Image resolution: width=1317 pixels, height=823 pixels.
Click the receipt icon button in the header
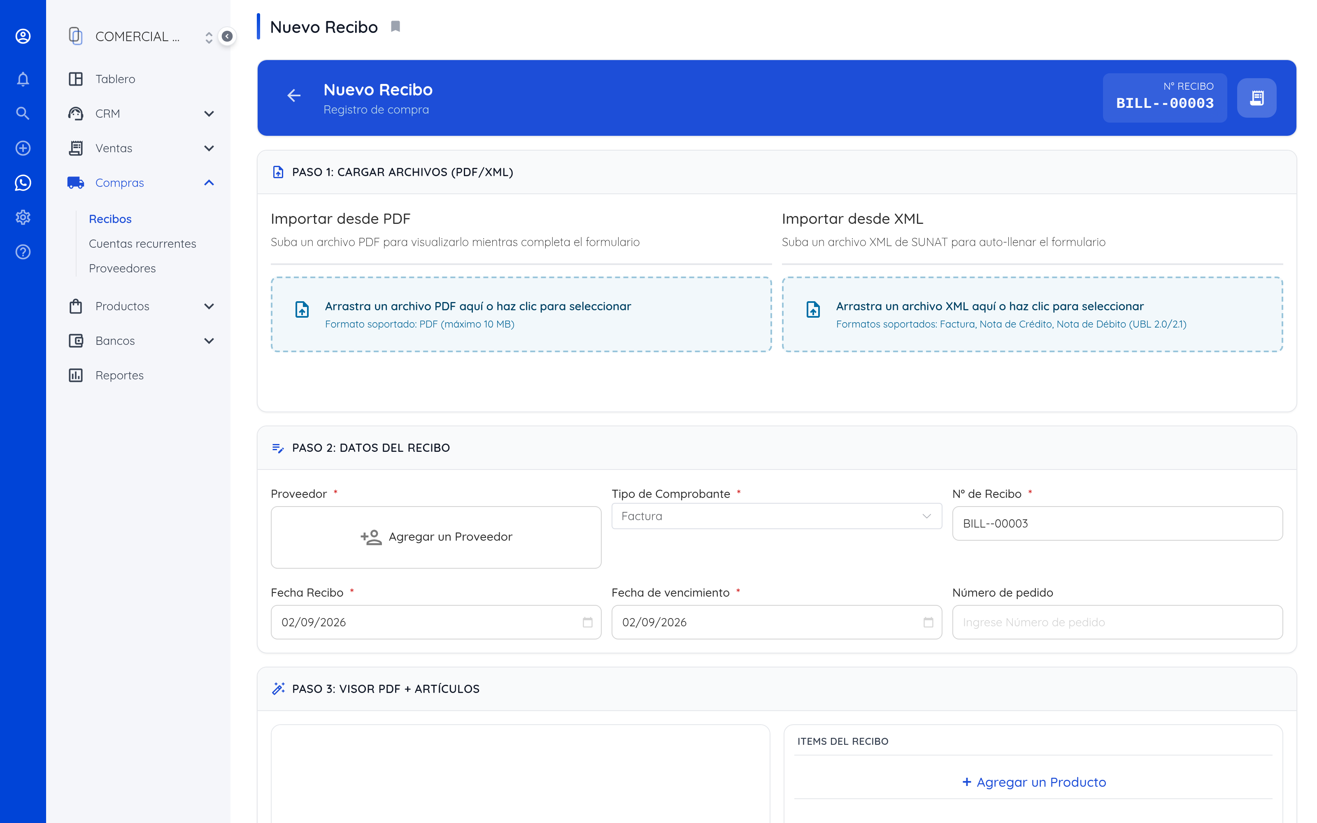(1257, 98)
